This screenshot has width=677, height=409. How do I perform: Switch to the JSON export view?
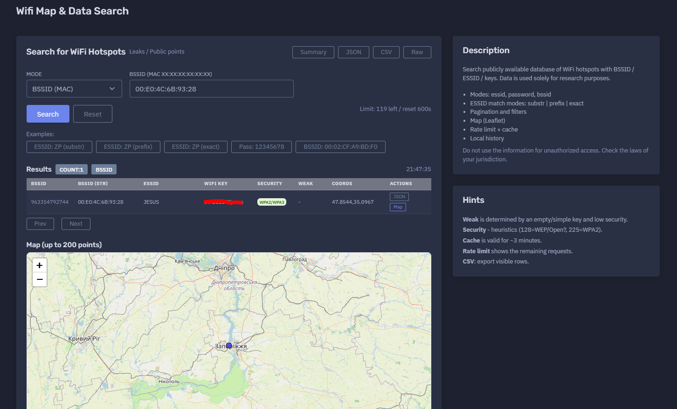coord(353,52)
